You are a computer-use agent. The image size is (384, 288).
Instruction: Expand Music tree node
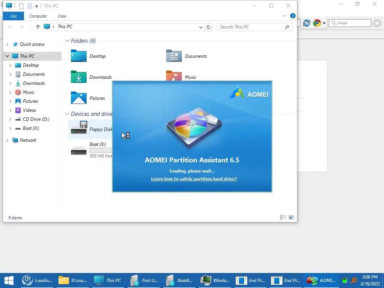[x=10, y=92]
